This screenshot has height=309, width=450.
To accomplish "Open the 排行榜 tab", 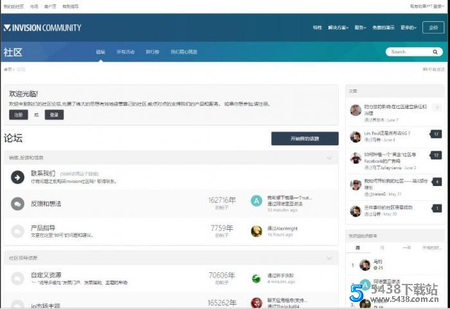I will pyautogui.click(x=152, y=52).
